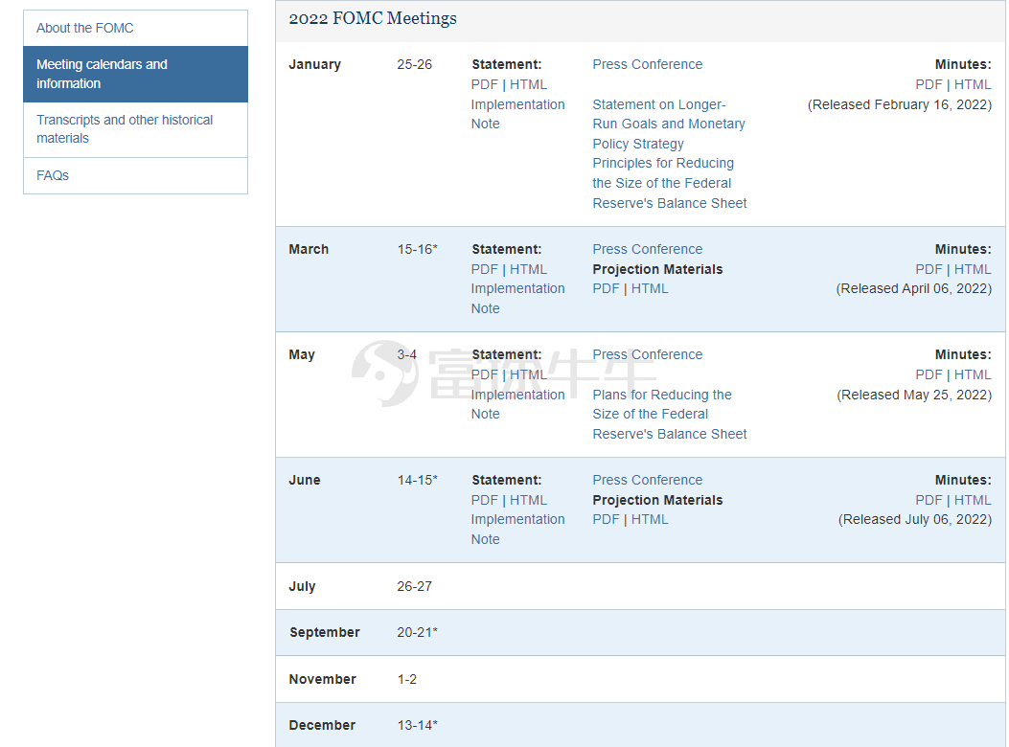Open About the FOMC sidebar item
This screenshot has height=747, width=1009.
click(135, 29)
